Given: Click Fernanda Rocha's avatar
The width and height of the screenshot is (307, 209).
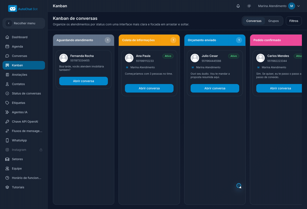Looking at the screenshot, I should 63,58.
